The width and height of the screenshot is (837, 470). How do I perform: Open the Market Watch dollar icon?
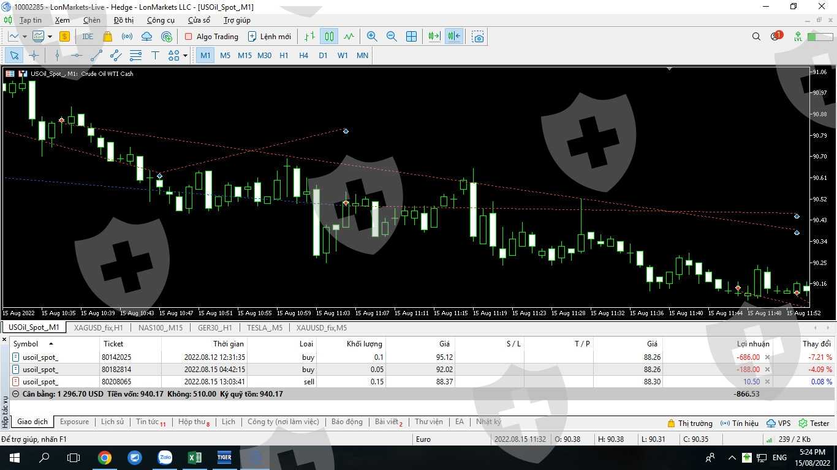click(x=64, y=37)
